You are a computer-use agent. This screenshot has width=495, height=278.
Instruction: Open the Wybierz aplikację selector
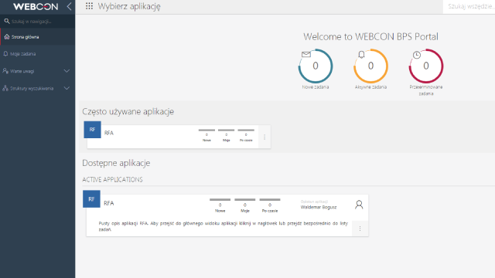129,6
